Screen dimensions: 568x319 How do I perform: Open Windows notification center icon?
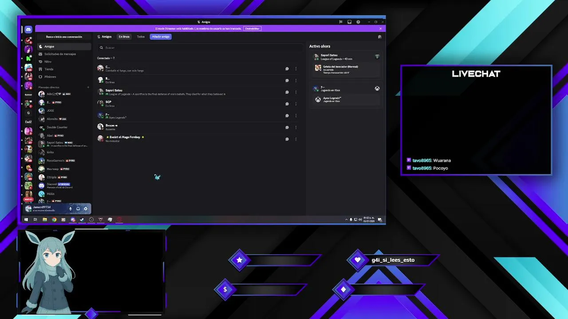coord(380,219)
